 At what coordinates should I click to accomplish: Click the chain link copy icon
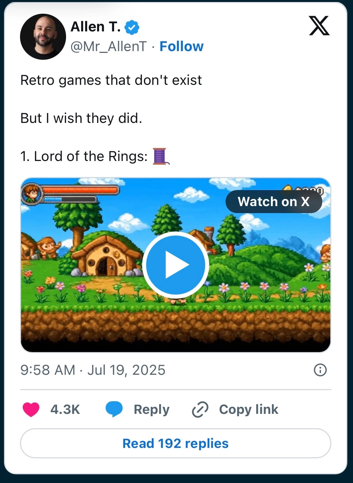200,410
